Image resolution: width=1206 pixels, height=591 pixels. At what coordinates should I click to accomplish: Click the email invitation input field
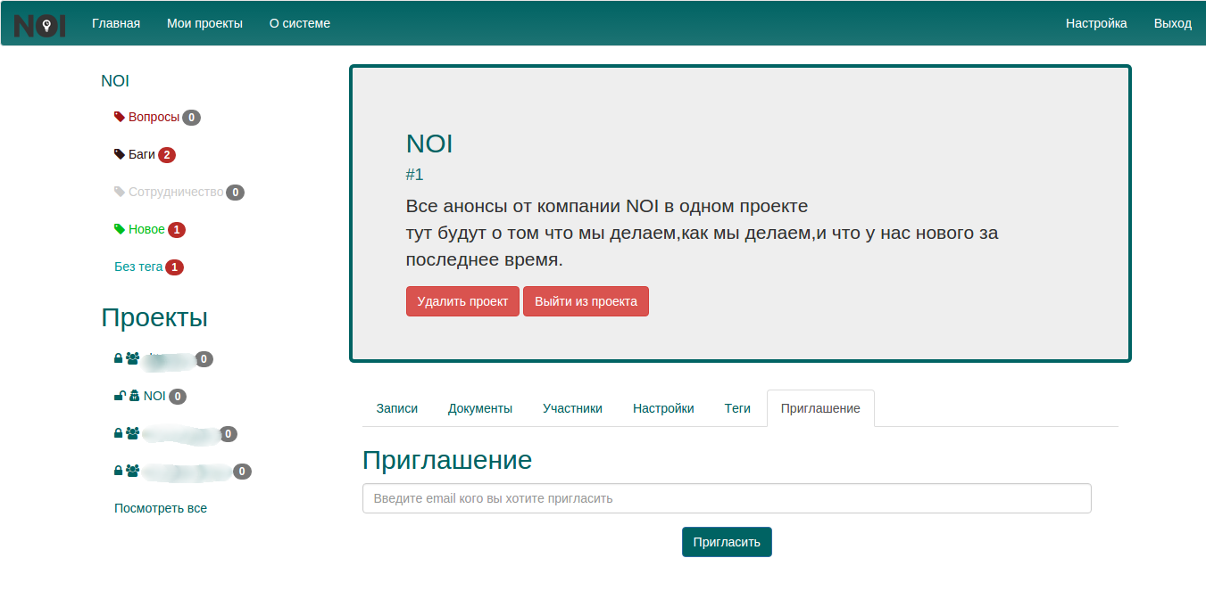tap(727, 498)
